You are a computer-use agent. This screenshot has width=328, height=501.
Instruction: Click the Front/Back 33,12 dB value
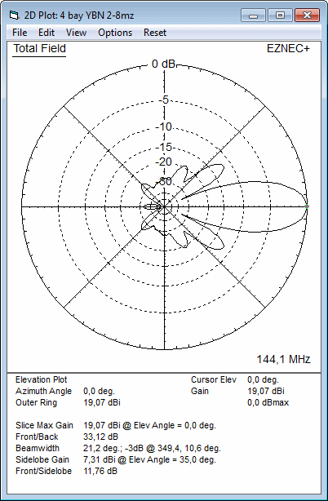click(x=100, y=437)
